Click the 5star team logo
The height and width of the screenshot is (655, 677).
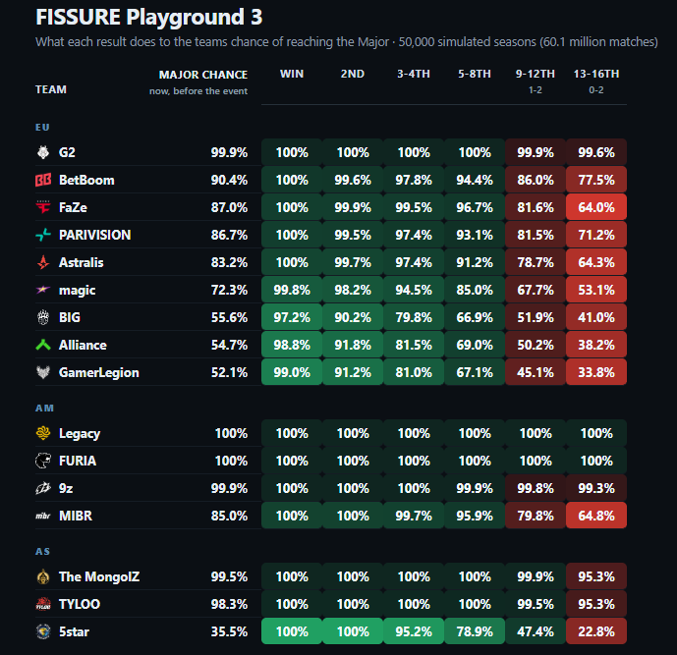coord(43,631)
